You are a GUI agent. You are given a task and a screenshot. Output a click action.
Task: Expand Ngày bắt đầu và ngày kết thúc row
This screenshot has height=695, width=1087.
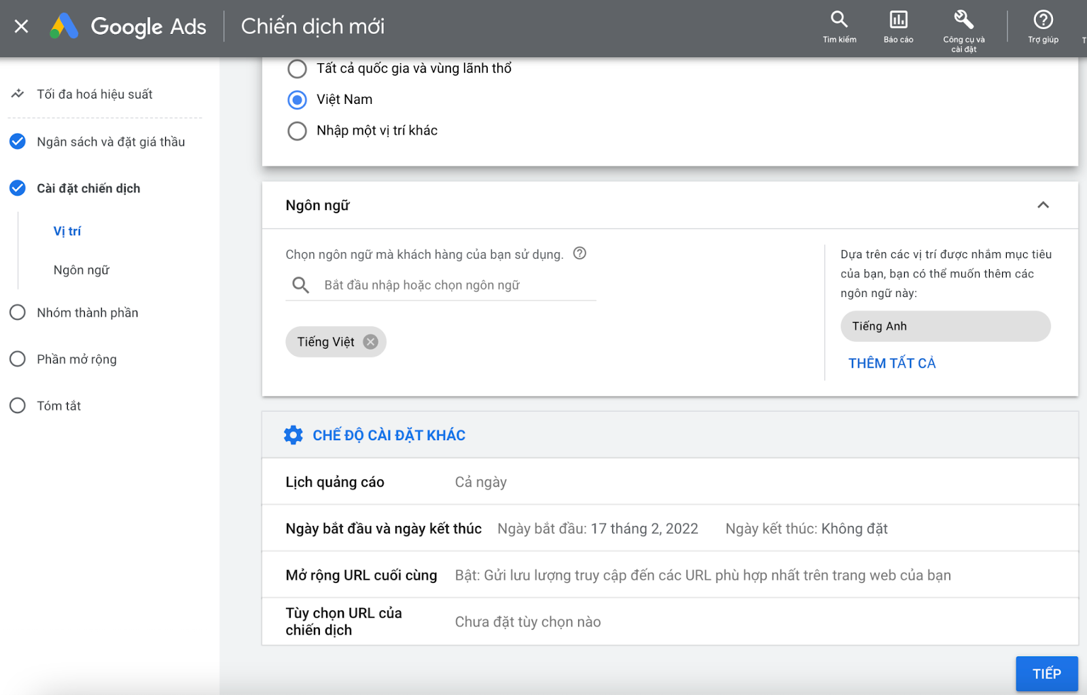670,529
